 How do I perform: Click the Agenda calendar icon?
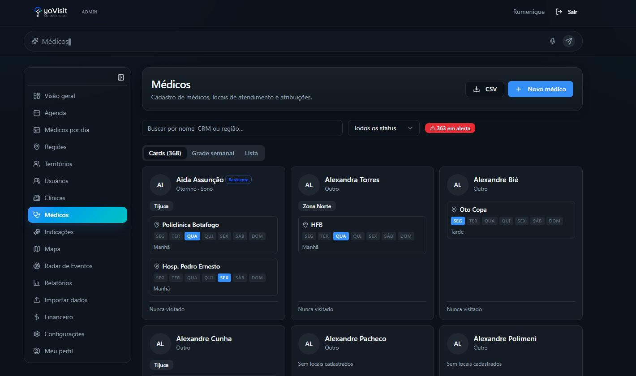pyautogui.click(x=37, y=113)
